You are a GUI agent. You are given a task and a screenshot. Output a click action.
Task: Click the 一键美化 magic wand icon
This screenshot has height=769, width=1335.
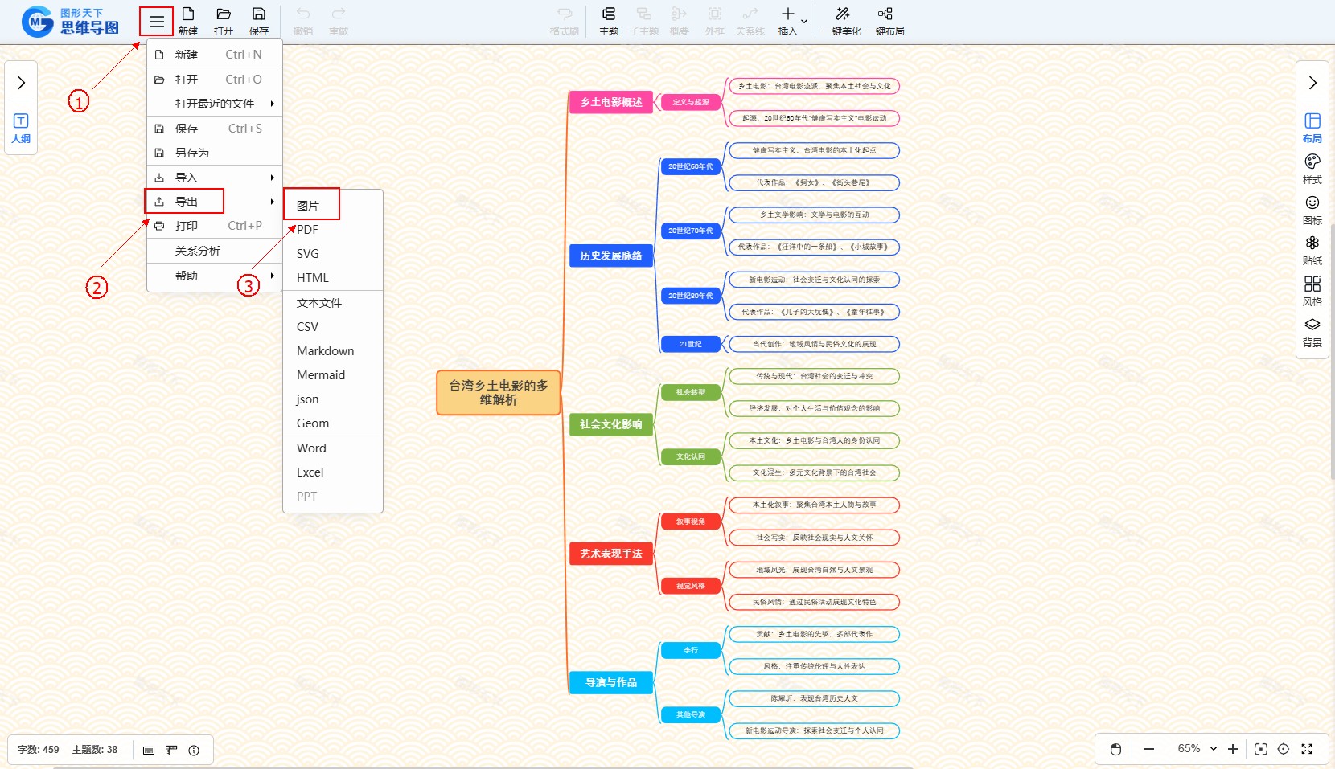click(842, 21)
